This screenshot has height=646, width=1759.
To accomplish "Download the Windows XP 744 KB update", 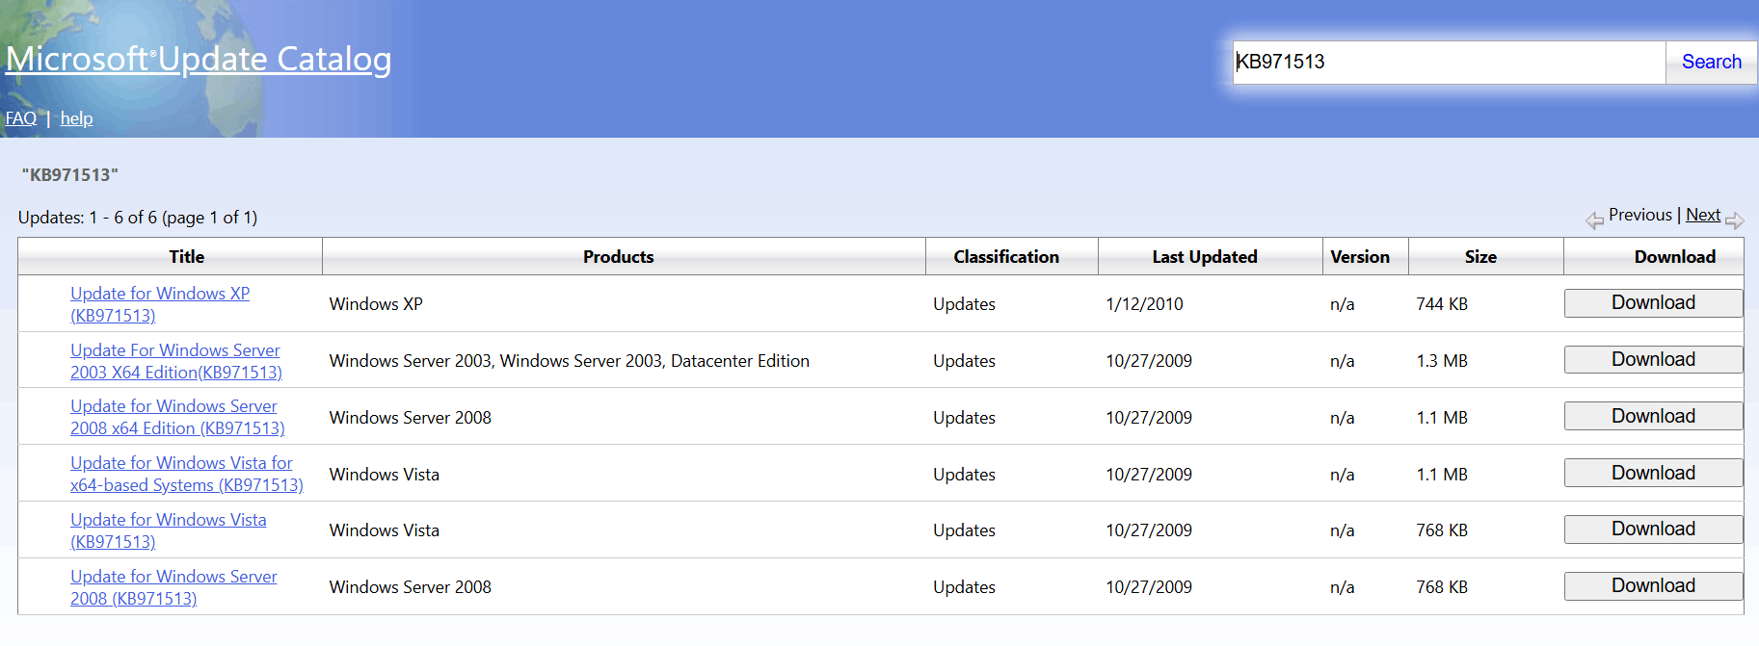I will point(1653,303).
